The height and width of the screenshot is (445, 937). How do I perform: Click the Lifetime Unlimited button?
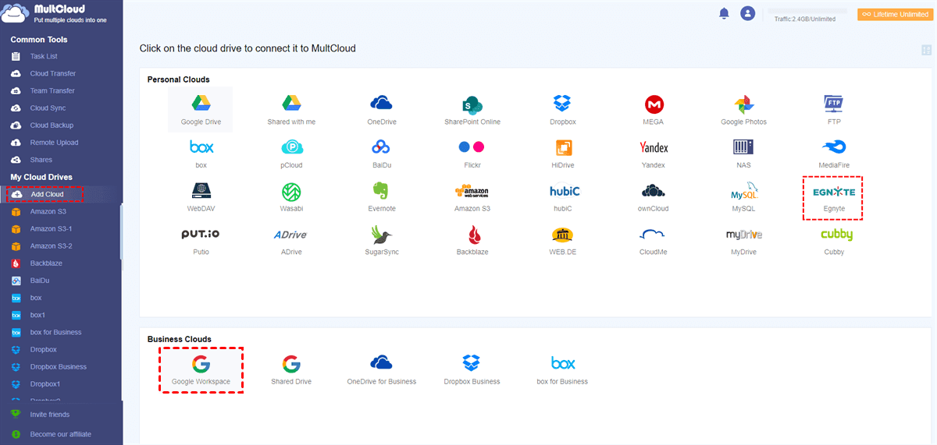click(x=893, y=14)
